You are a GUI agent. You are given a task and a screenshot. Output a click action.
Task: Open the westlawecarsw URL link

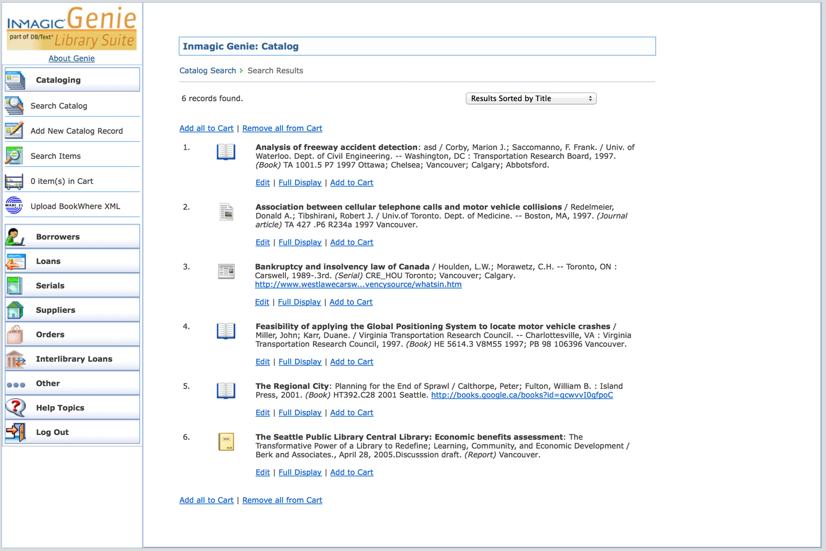click(x=358, y=285)
